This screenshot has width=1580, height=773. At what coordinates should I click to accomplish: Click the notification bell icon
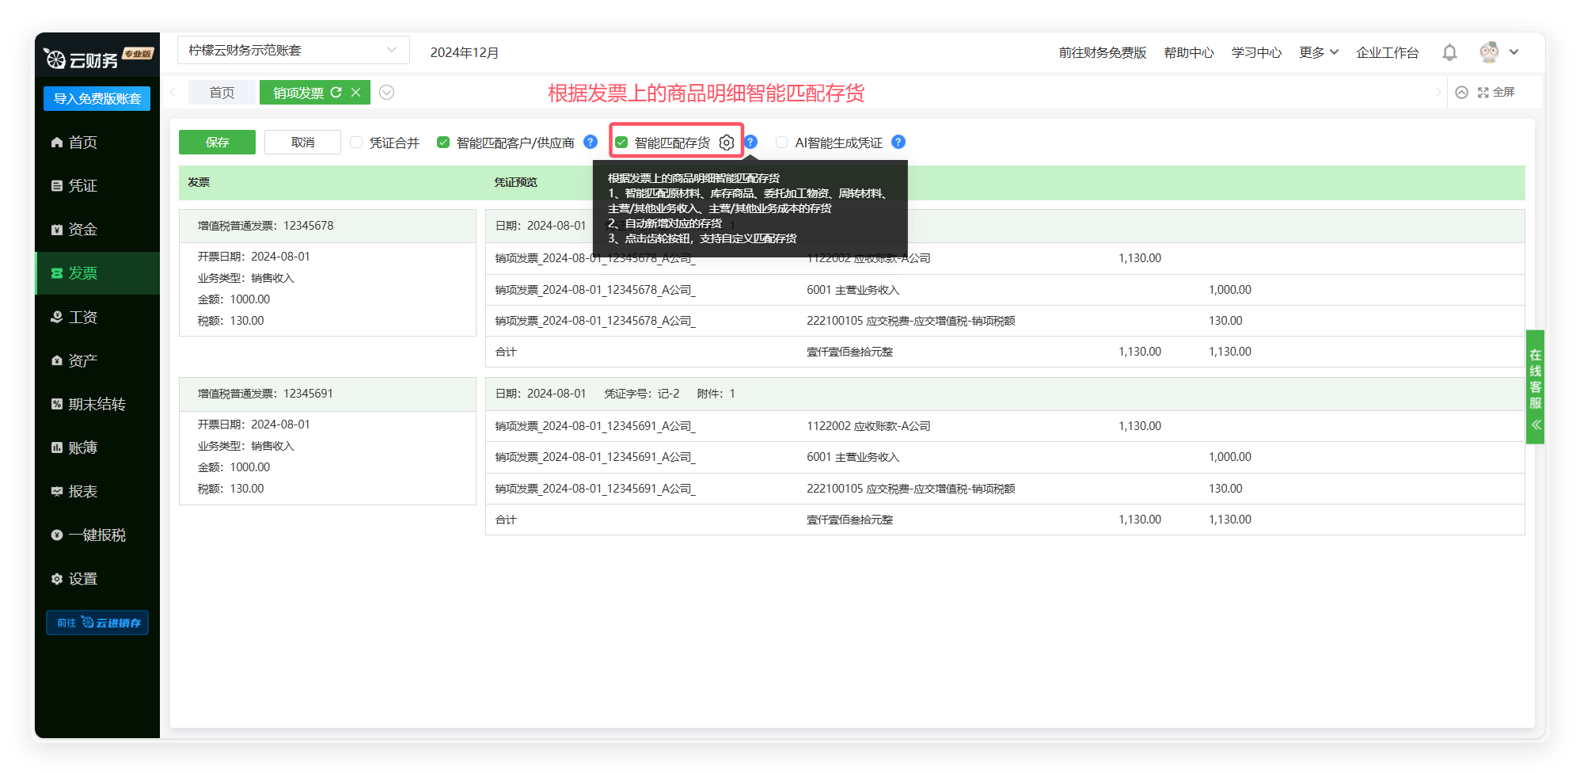click(1449, 52)
